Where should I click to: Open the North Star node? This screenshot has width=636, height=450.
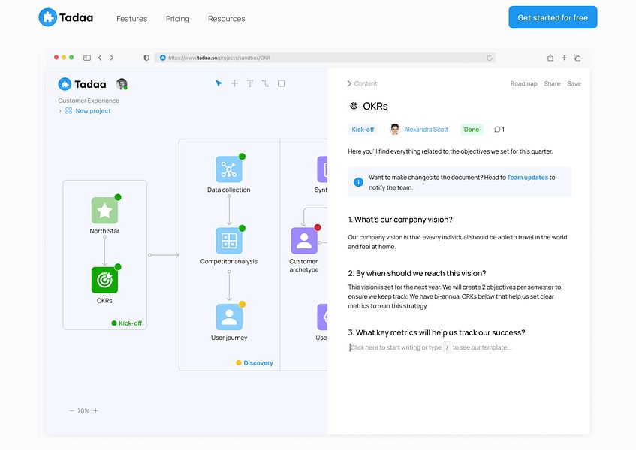pyautogui.click(x=104, y=211)
